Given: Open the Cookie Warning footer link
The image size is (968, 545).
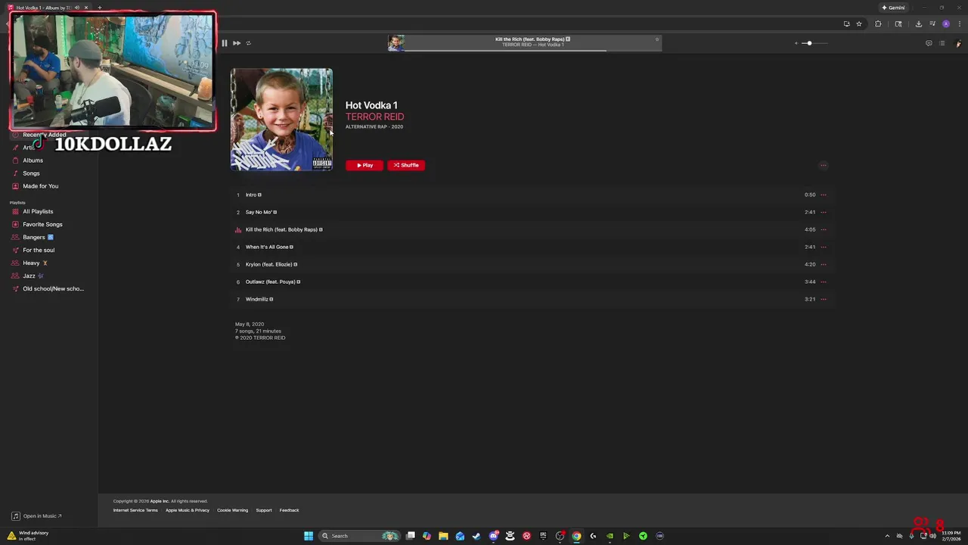Looking at the screenshot, I should 232,510.
